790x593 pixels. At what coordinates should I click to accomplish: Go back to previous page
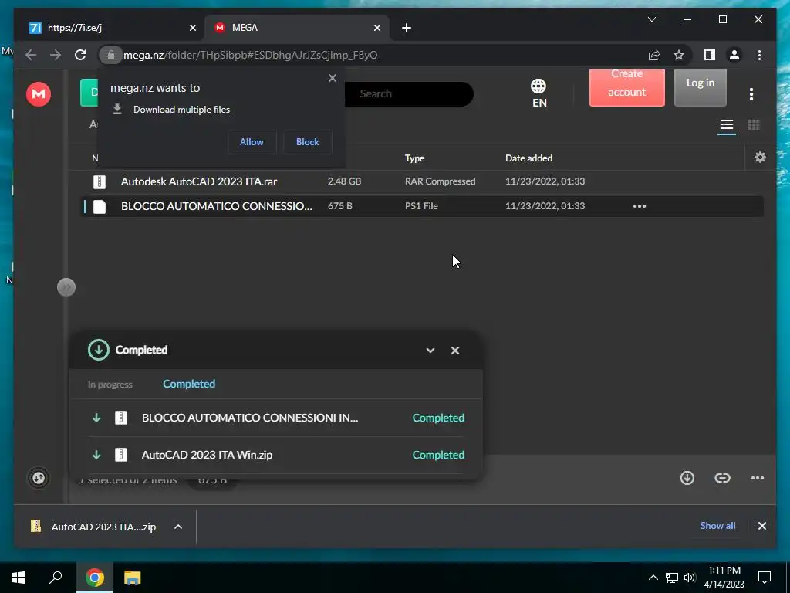tap(31, 55)
